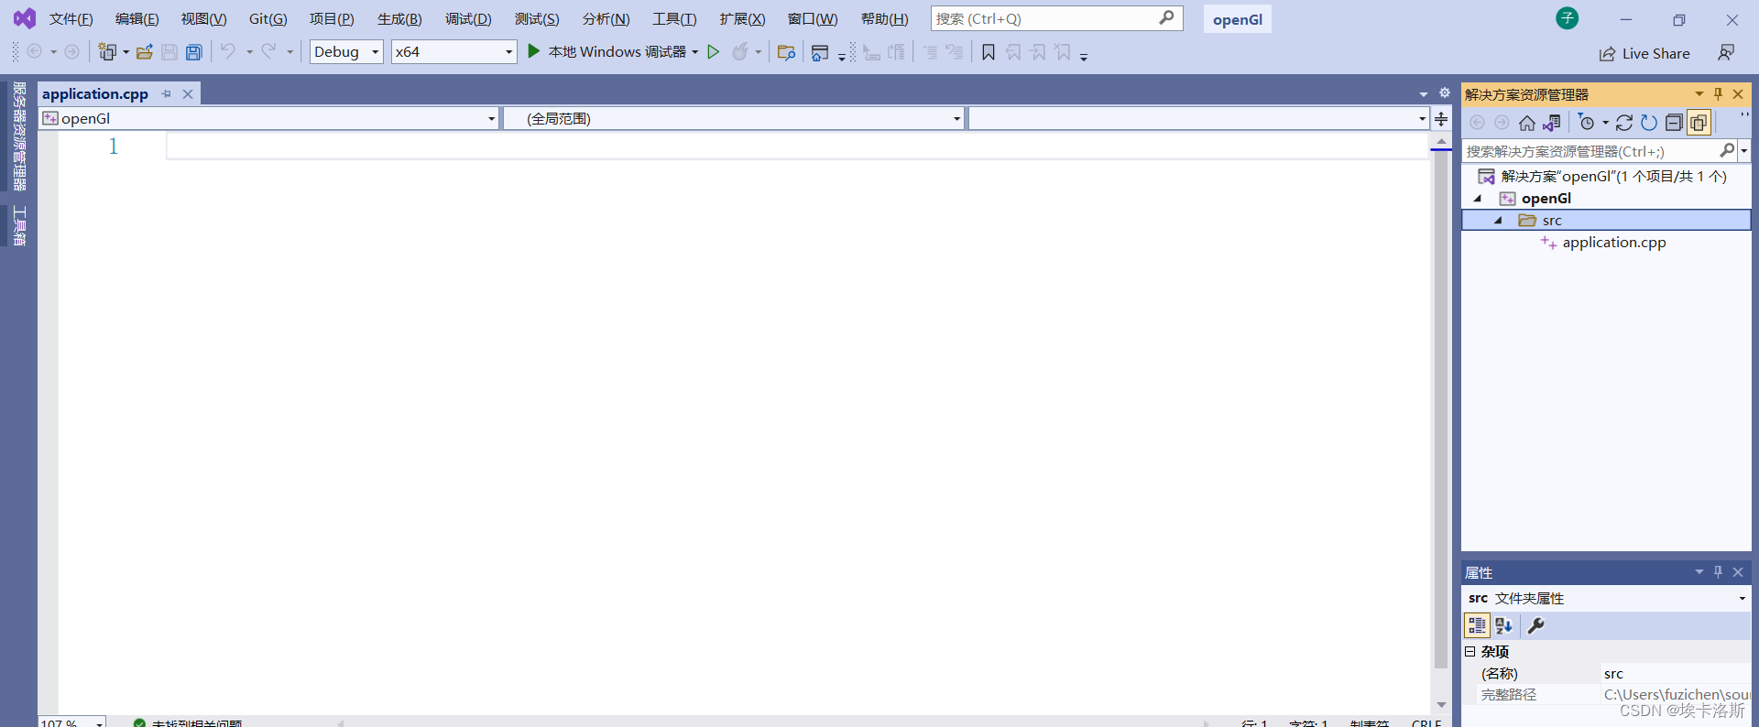Image resolution: width=1759 pixels, height=727 pixels.
Task: Select application.cpp in Solution Explorer
Action: tap(1613, 243)
